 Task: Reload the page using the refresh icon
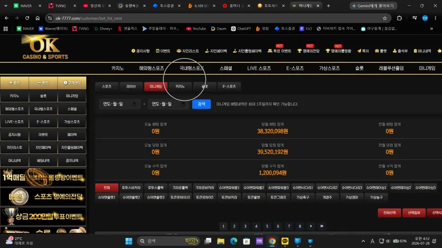pos(27,18)
